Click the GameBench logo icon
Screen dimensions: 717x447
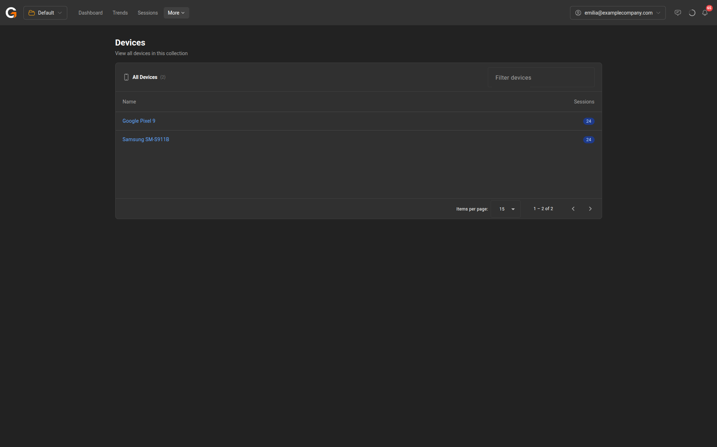pyautogui.click(x=11, y=13)
